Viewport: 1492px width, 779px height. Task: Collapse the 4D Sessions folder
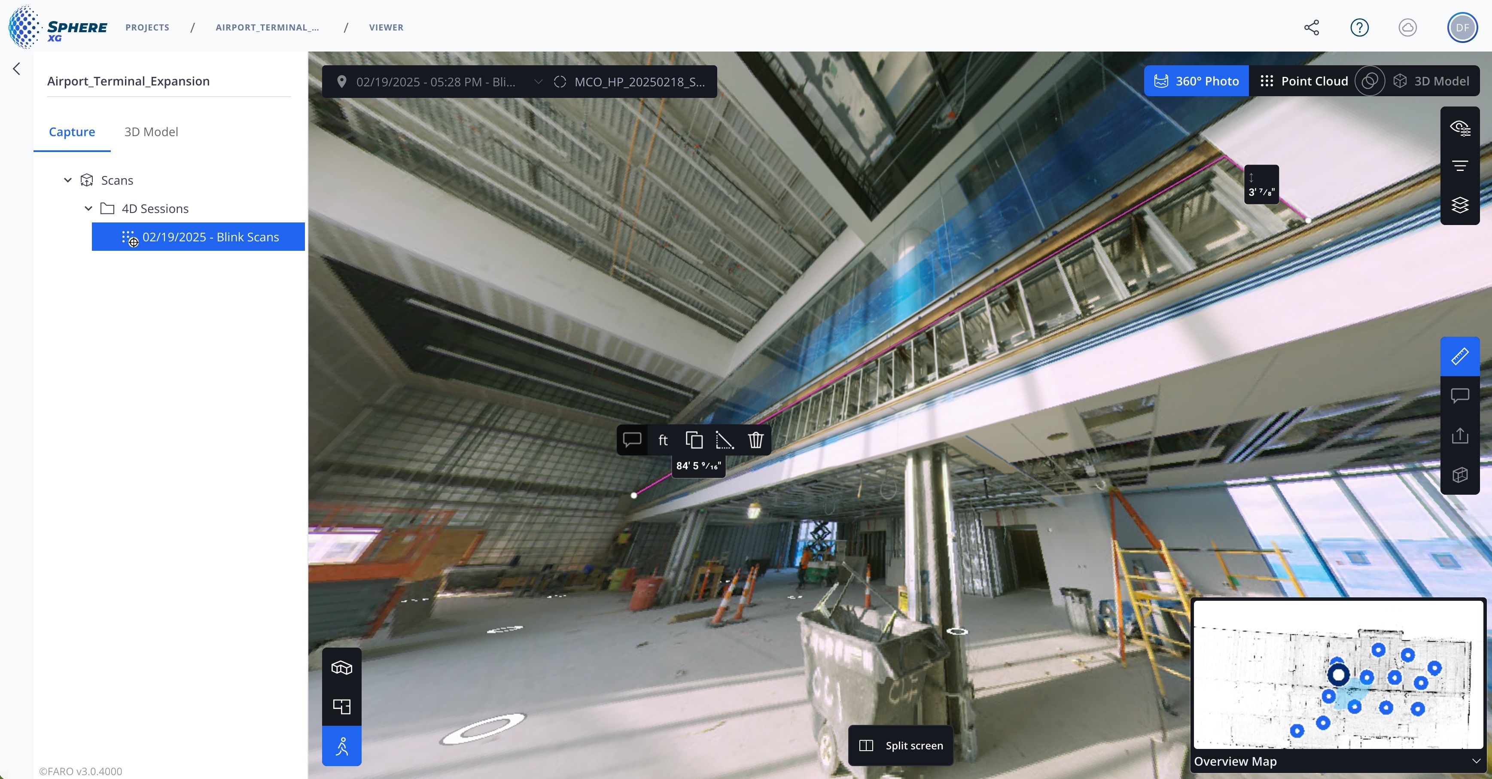tap(88, 209)
